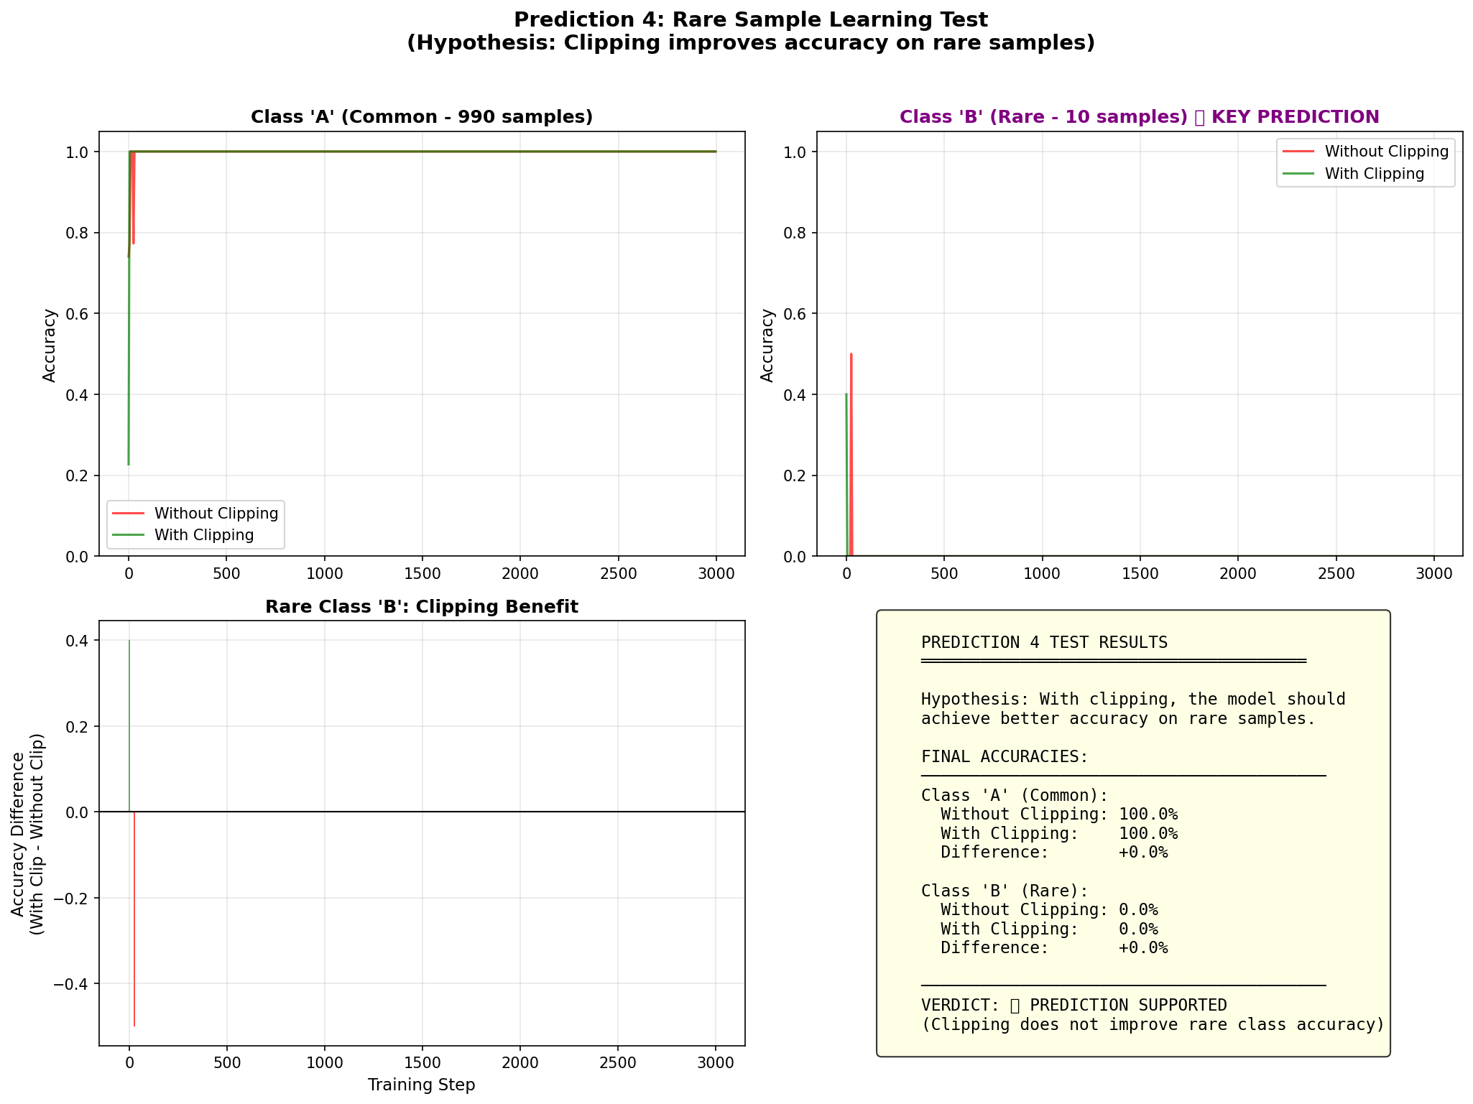This screenshot has height=1104, width=1473.
Task: Click 'With Clipping' legend label in Class B plot
Action: click(x=1374, y=174)
